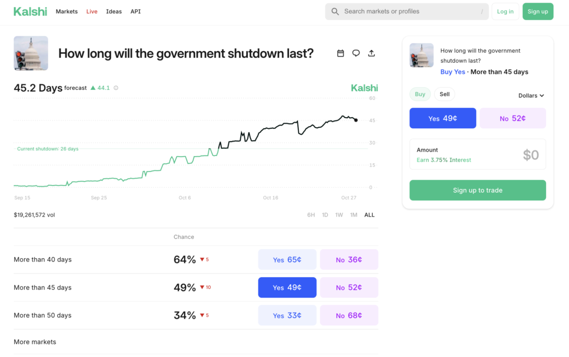
Task: Click the Kalshi logo
Action: (30, 11)
